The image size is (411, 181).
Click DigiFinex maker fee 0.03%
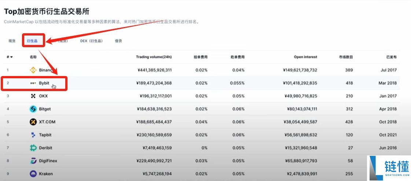201,161
